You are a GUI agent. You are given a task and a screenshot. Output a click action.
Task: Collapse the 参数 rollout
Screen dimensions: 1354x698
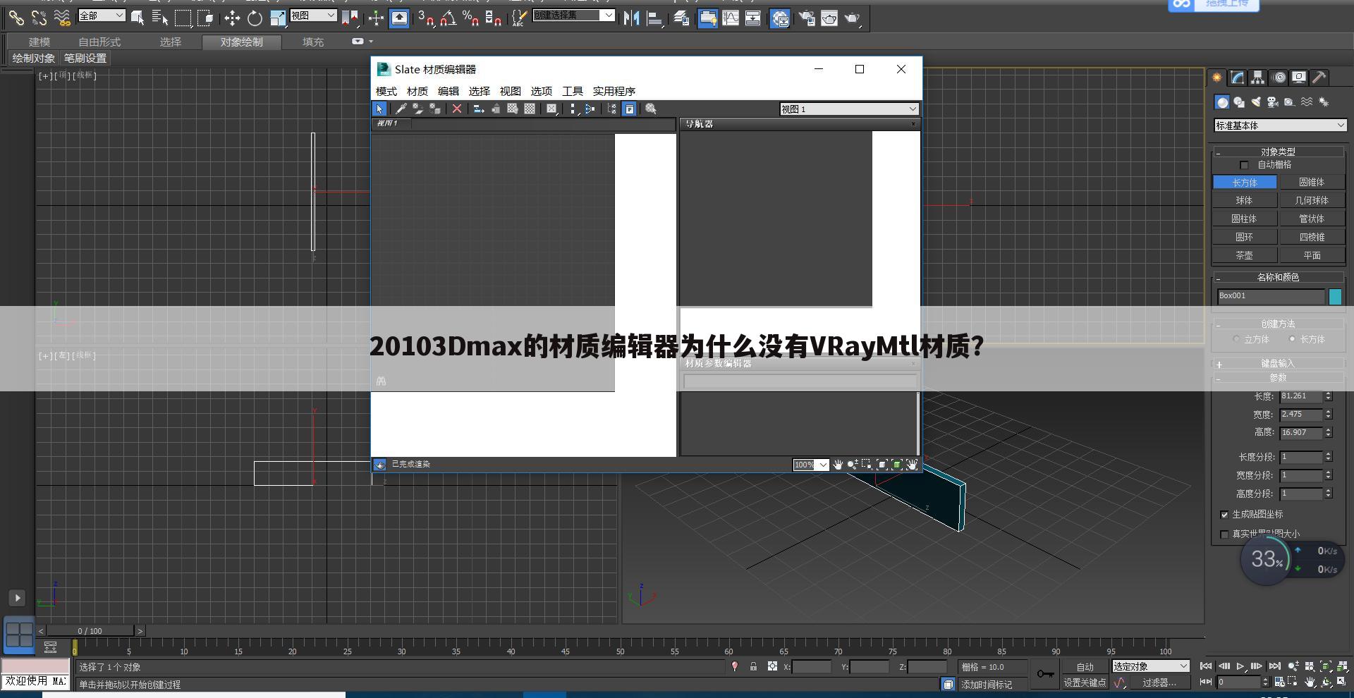(1278, 378)
